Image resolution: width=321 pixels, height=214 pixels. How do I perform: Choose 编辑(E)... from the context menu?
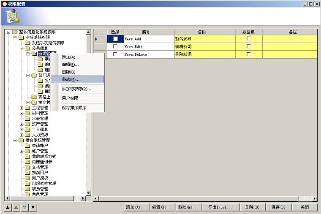pos(77,65)
